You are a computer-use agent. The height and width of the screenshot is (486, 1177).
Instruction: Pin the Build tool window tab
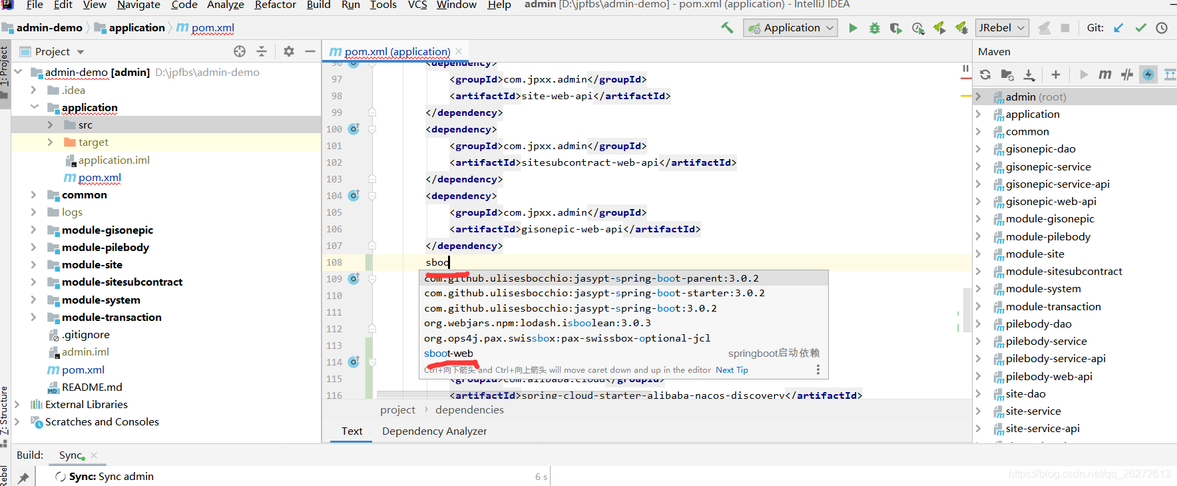tap(24, 477)
